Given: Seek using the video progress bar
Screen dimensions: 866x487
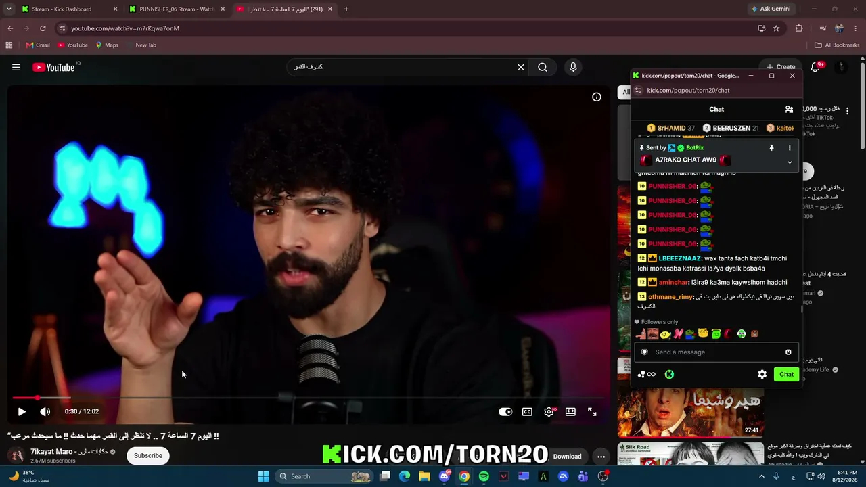Looking at the screenshot, I should point(308,398).
